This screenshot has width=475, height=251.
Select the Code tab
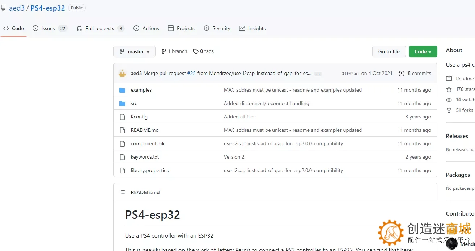(x=13, y=28)
